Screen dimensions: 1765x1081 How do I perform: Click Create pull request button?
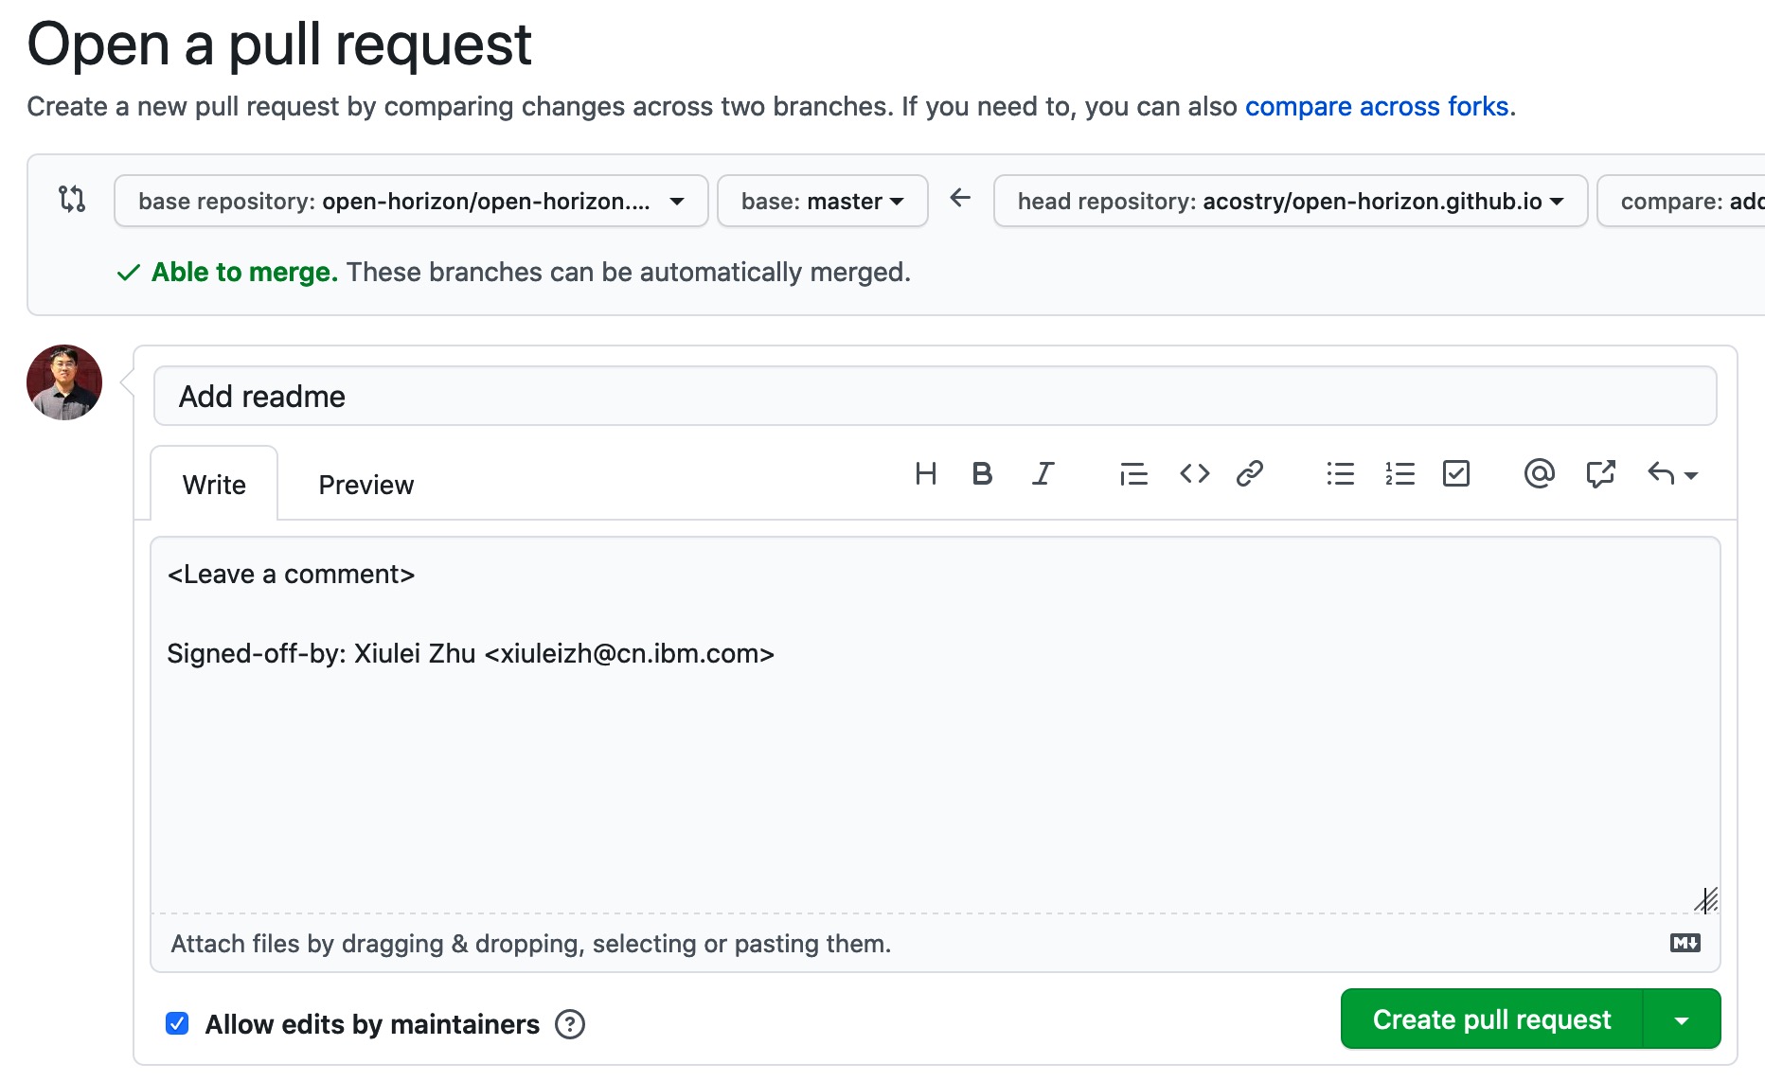1491,1019
